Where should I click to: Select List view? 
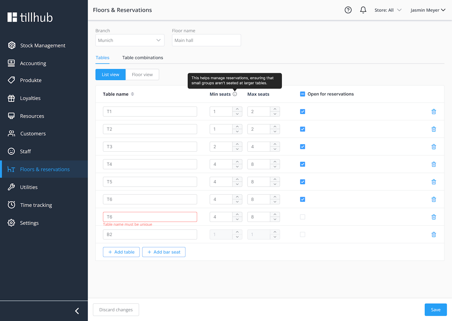(x=111, y=74)
